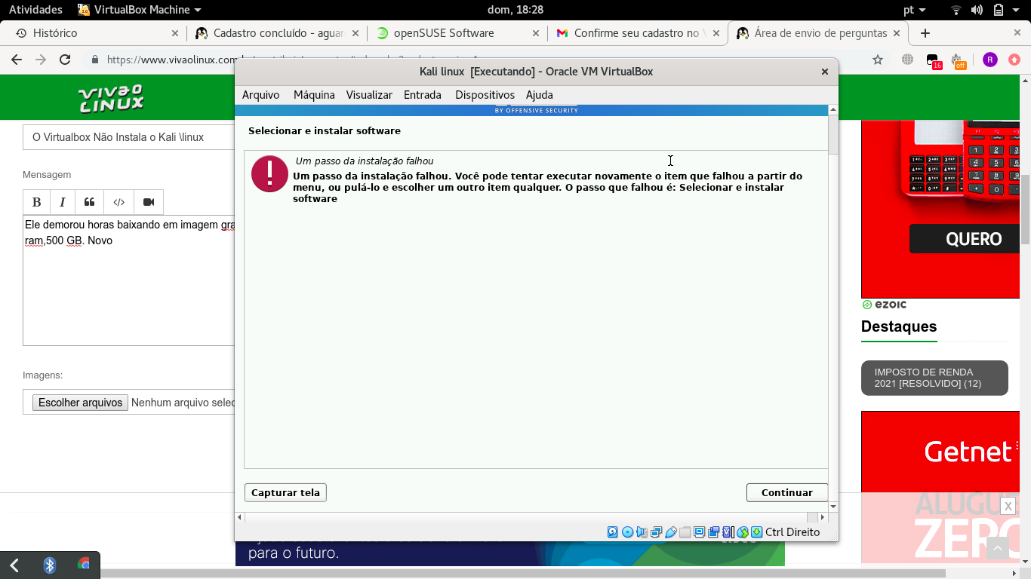
Task: Insert a quote block in message editor
Action: [89, 202]
